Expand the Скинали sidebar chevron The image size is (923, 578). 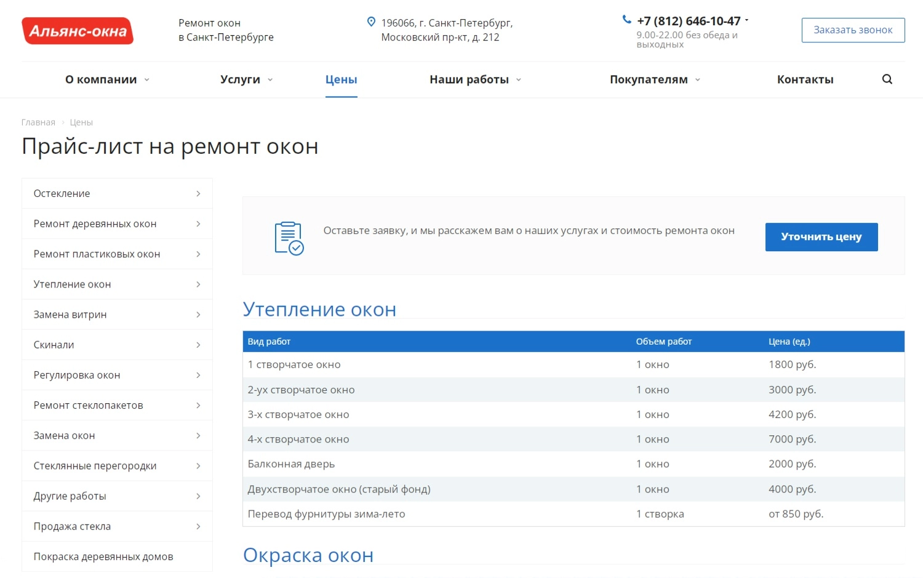[x=198, y=345]
